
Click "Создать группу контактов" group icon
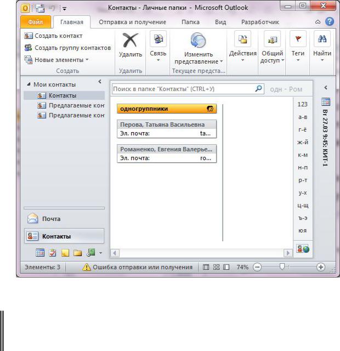coord(28,48)
